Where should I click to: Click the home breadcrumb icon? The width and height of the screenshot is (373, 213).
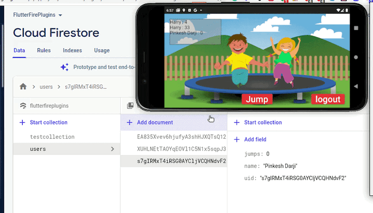pyautogui.click(x=23, y=87)
